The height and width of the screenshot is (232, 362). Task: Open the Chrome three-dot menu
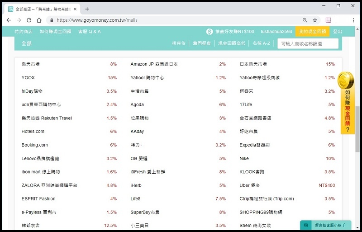click(352, 20)
